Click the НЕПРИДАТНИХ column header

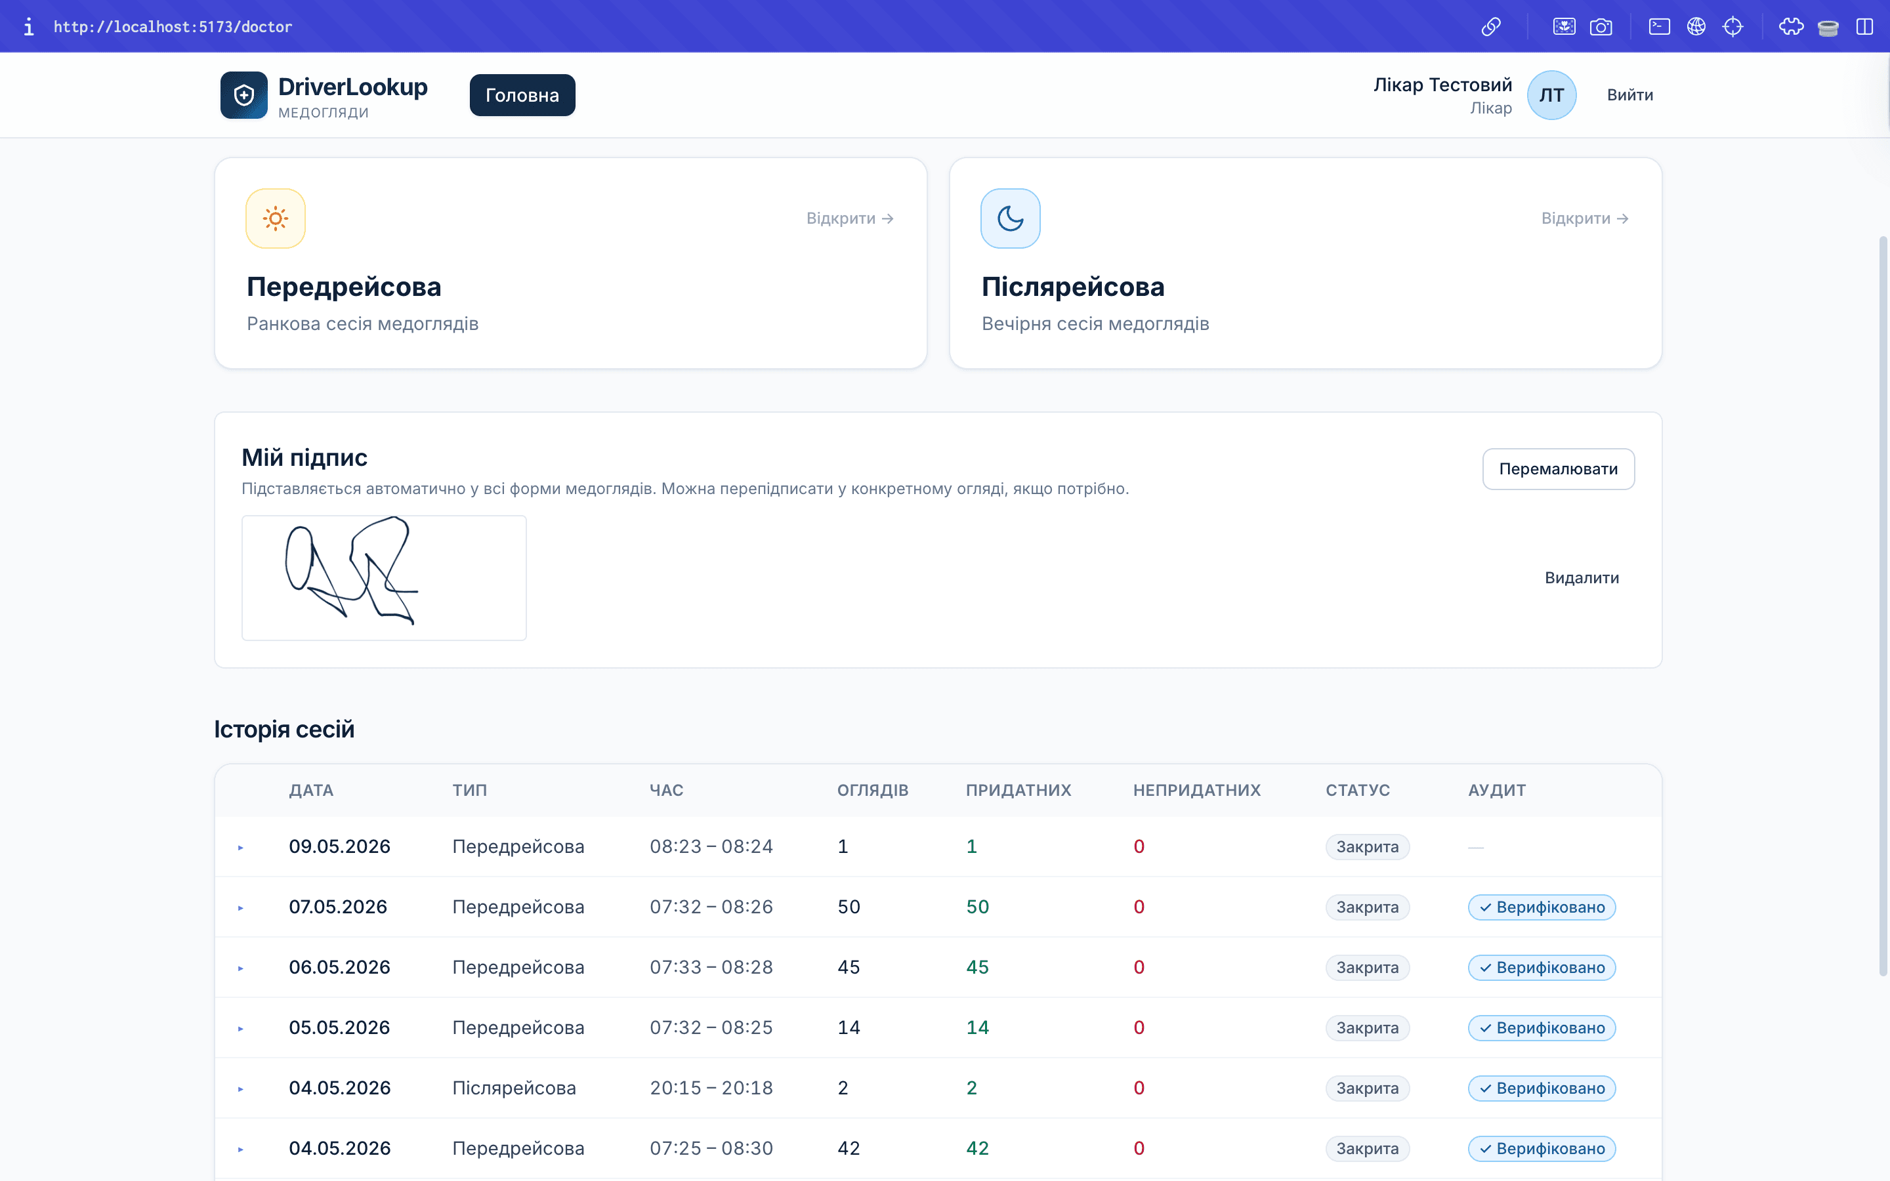tap(1196, 791)
